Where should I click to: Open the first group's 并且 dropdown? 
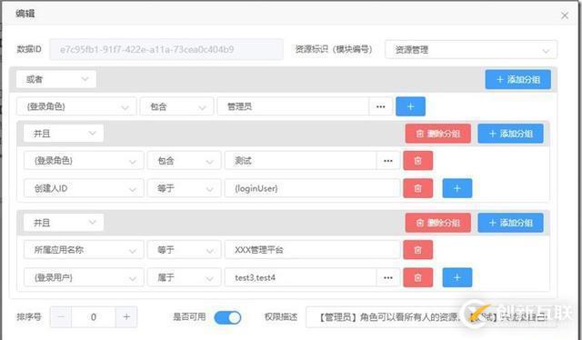[64, 134]
